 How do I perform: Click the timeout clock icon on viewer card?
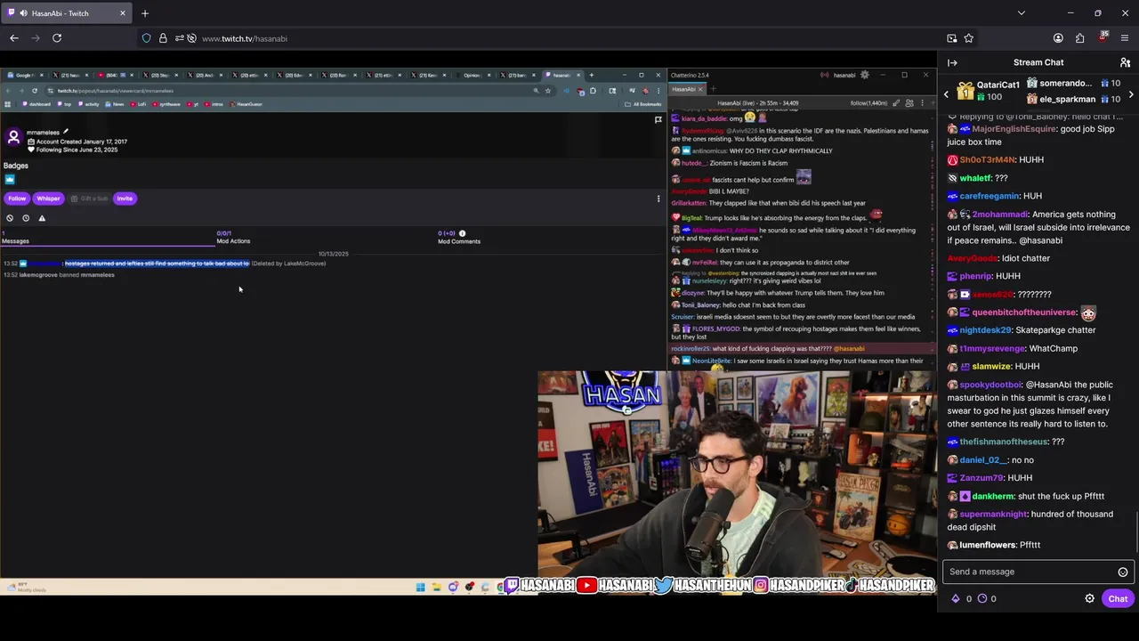tap(26, 218)
